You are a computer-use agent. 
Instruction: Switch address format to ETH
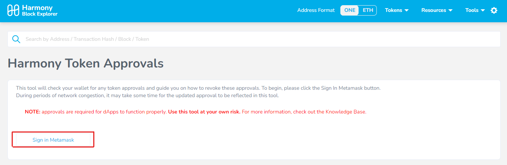368,10
